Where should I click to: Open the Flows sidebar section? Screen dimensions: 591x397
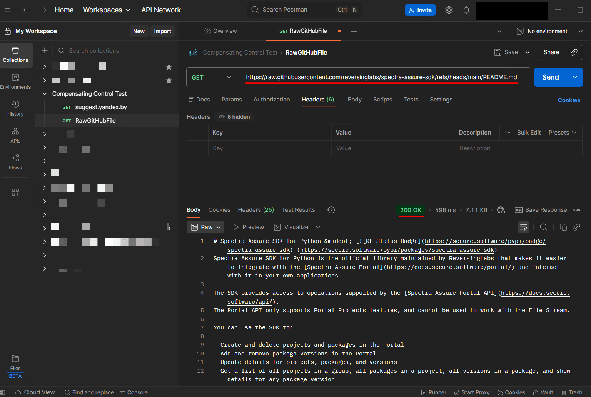point(15,162)
